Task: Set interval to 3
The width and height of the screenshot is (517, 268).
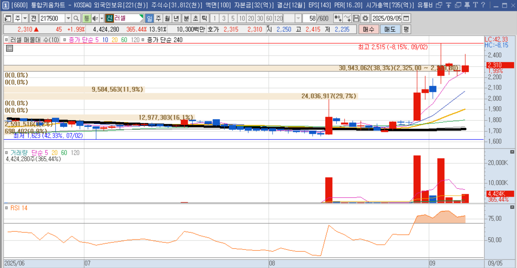Action: (224, 18)
